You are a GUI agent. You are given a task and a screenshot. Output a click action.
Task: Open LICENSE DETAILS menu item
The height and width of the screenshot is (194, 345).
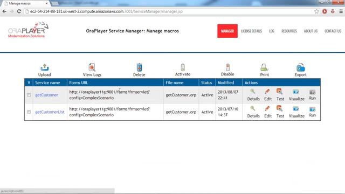252,31
